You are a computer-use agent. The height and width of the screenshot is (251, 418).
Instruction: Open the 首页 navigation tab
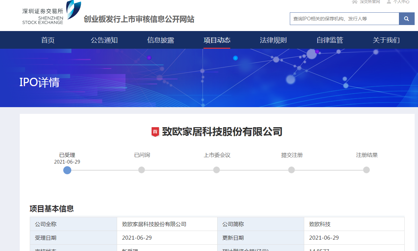(x=48, y=40)
